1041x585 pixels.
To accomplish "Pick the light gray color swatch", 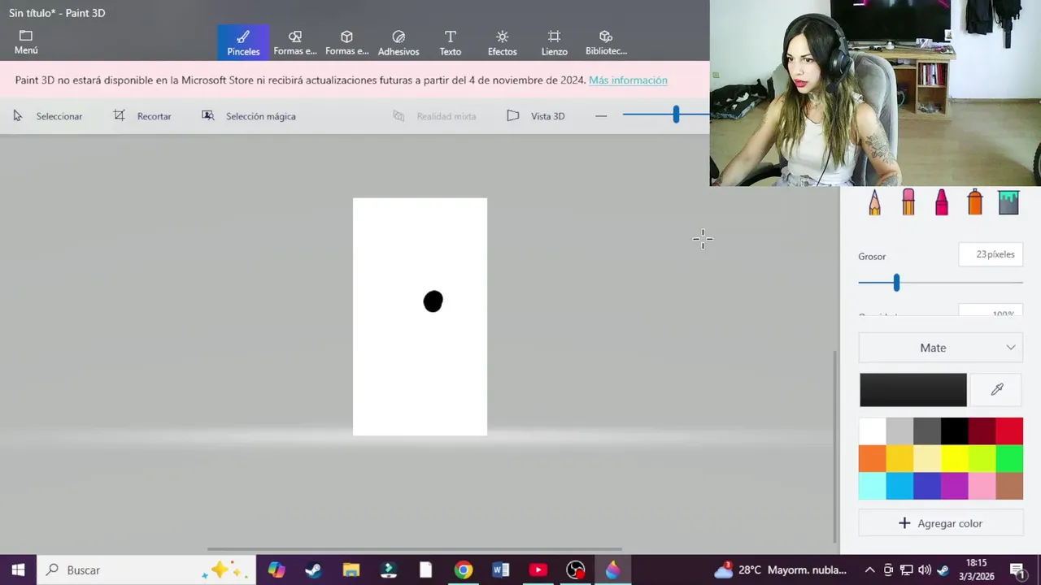I will pos(899,431).
